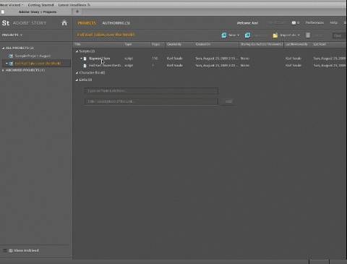
Task: Click the Import folder icon
Action: [x=275, y=35]
